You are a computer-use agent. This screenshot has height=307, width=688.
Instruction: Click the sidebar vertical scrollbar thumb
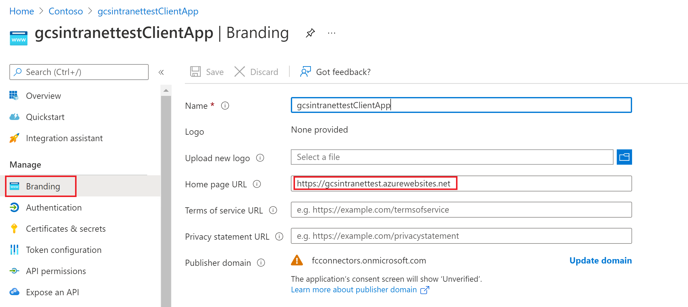(166, 201)
